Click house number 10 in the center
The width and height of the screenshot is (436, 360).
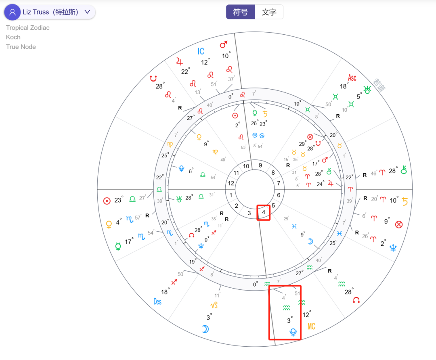point(246,166)
